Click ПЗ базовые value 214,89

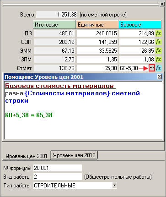[137, 33]
